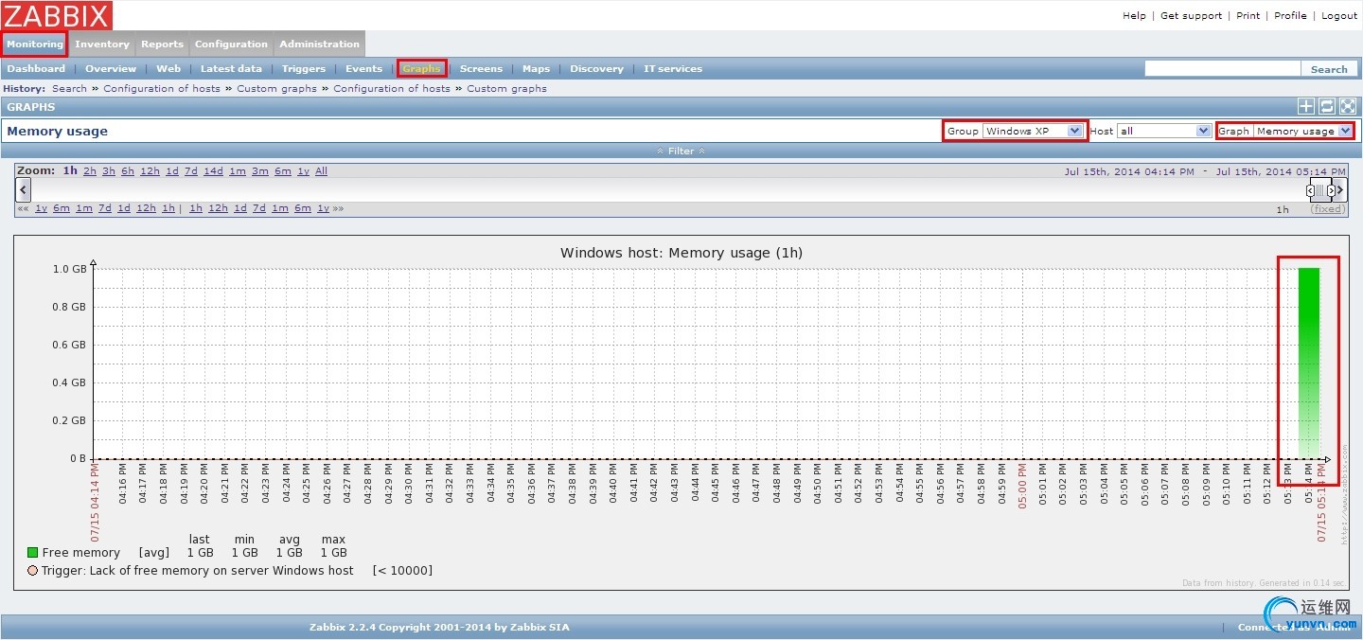Screen dimensions: 1363x640
Task: Set zoom to 14d
Action: [213, 171]
